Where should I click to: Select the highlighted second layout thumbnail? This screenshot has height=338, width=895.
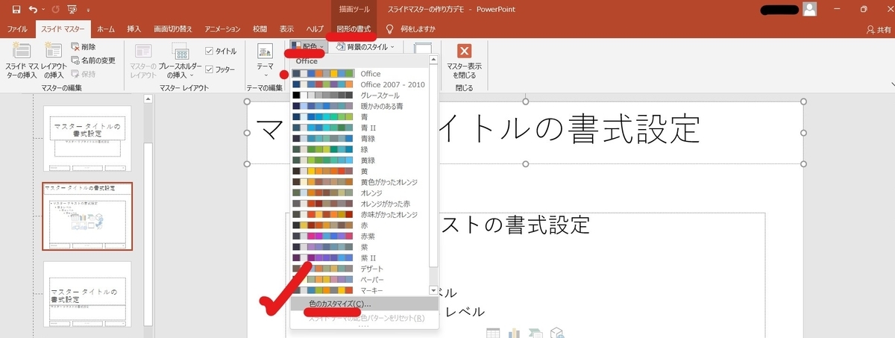(88, 216)
